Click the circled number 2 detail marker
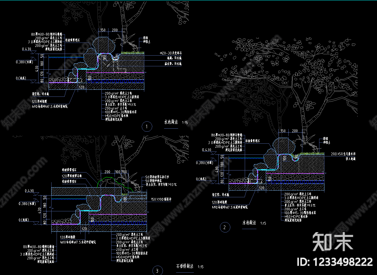 225,227
